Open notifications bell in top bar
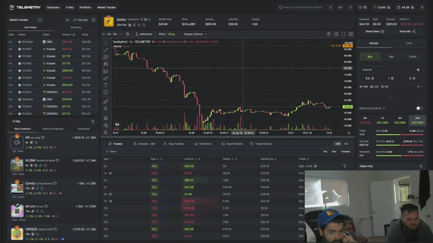 pos(330,7)
